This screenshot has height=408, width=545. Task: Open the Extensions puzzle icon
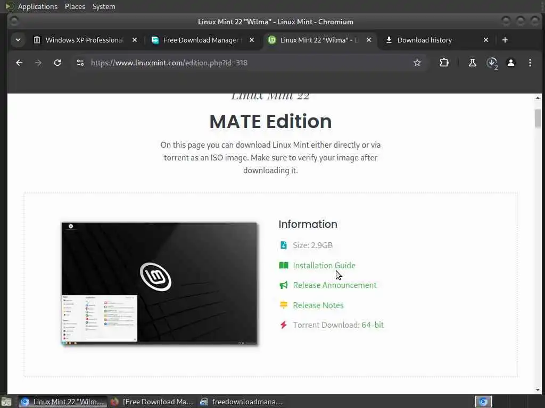pyautogui.click(x=444, y=63)
